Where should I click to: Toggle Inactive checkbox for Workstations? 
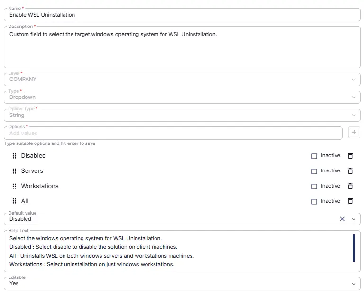(x=314, y=186)
